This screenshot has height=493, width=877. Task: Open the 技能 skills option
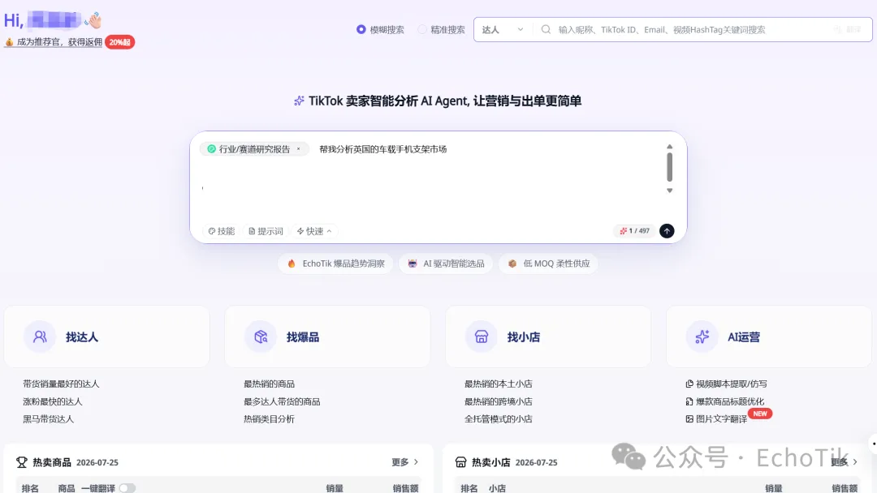pyautogui.click(x=222, y=231)
